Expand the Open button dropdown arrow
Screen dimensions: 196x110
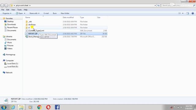point(24,13)
